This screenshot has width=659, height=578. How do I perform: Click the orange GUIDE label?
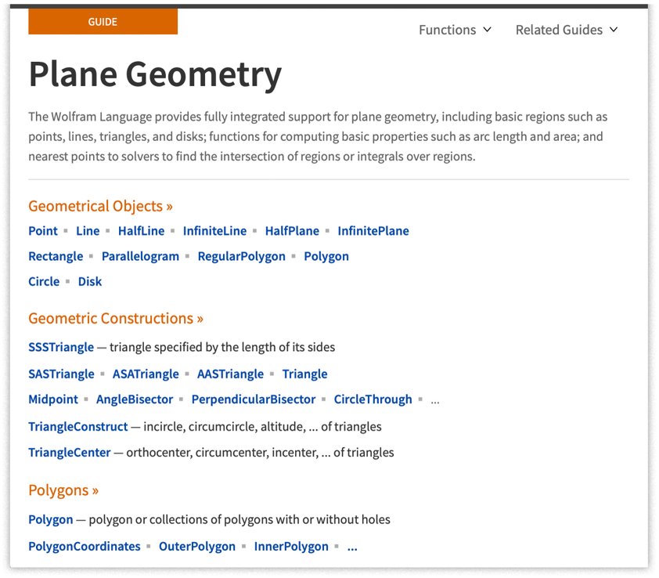(x=103, y=21)
